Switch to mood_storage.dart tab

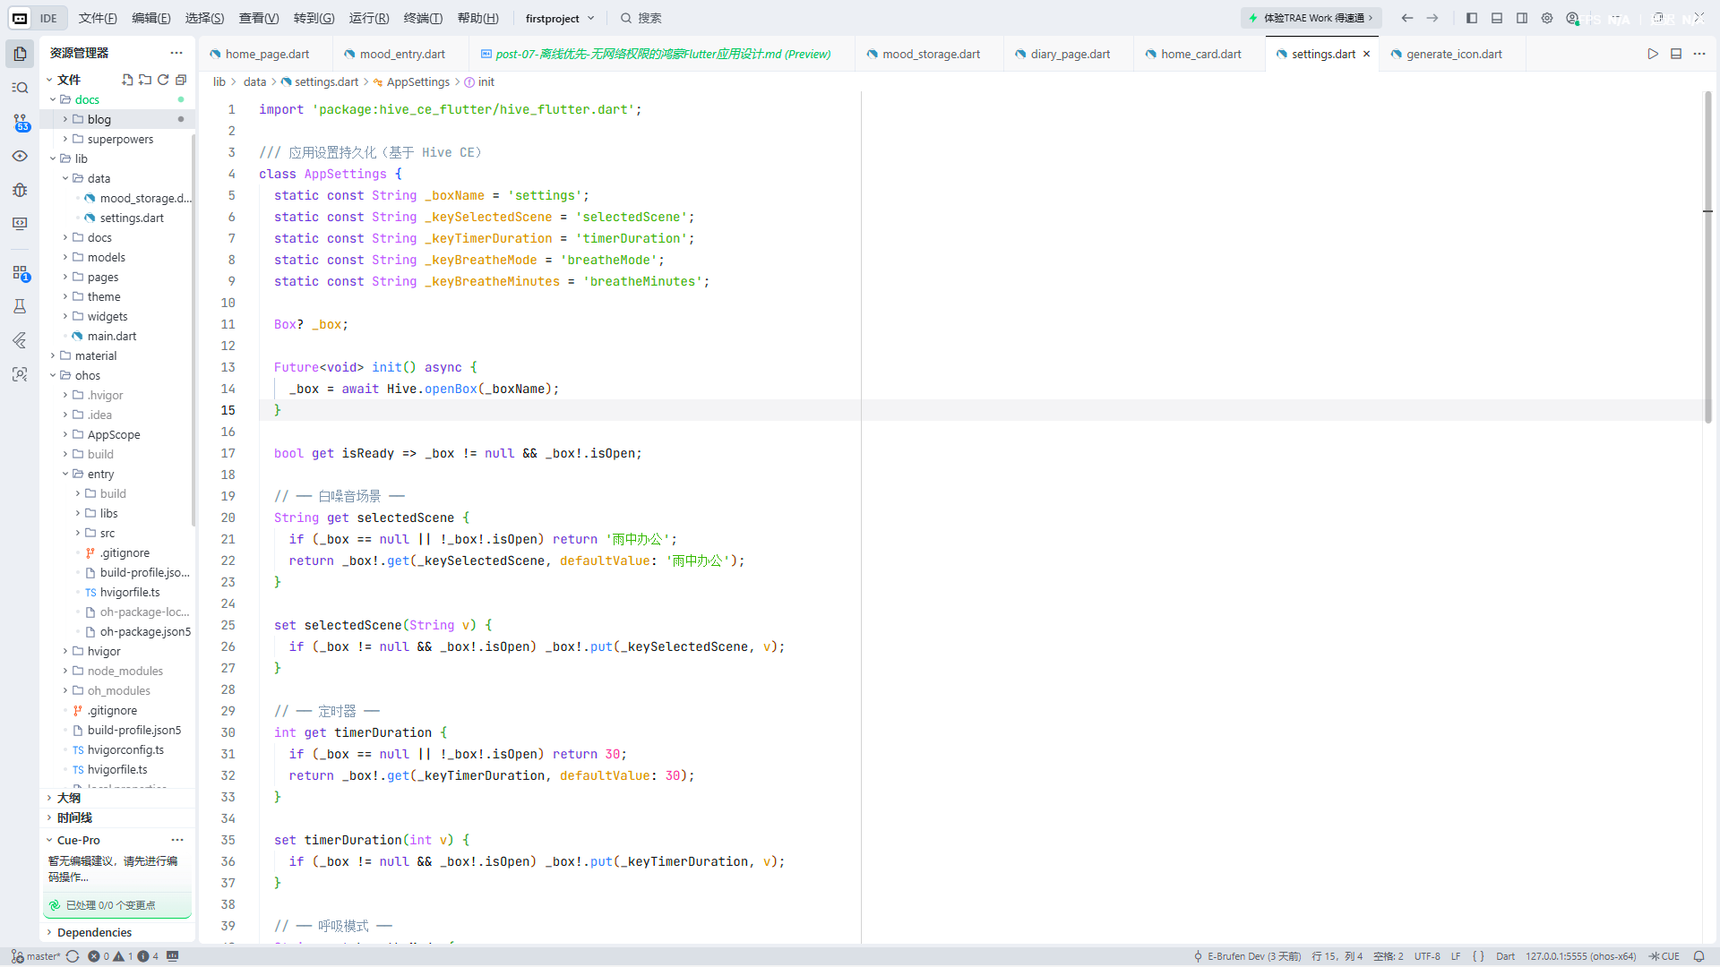[x=930, y=54]
